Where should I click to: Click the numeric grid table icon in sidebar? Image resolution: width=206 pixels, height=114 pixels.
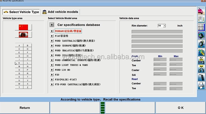[x=201, y=28]
